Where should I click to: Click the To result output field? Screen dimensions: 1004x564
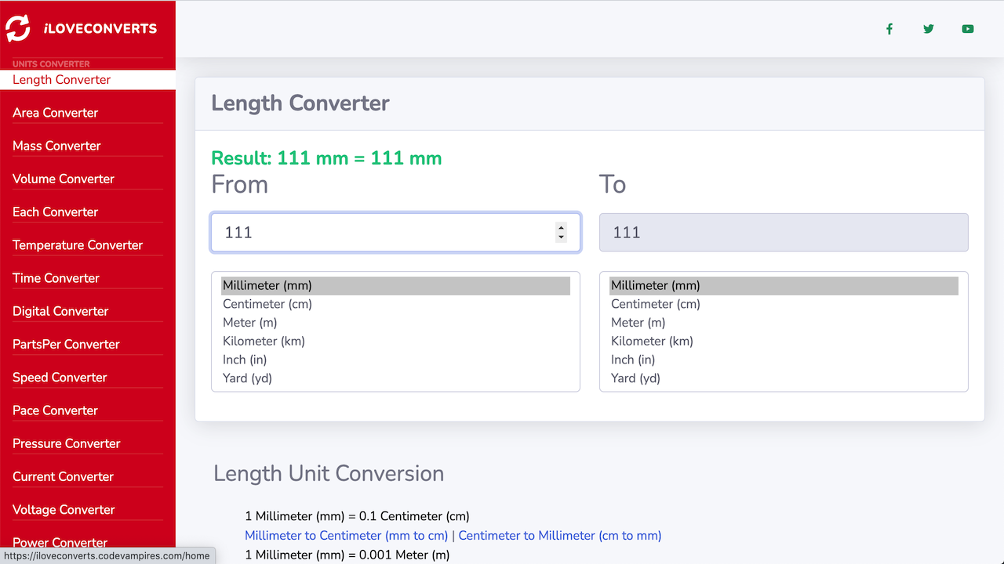coord(783,233)
